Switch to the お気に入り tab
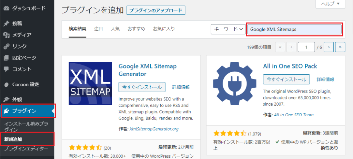The height and width of the screenshot is (159, 353). [x=164, y=29]
